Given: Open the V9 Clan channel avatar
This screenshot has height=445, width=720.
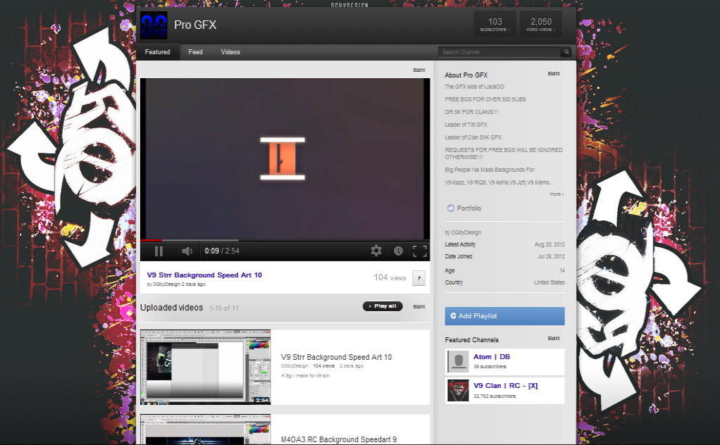Looking at the screenshot, I should (x=458, y=390).
